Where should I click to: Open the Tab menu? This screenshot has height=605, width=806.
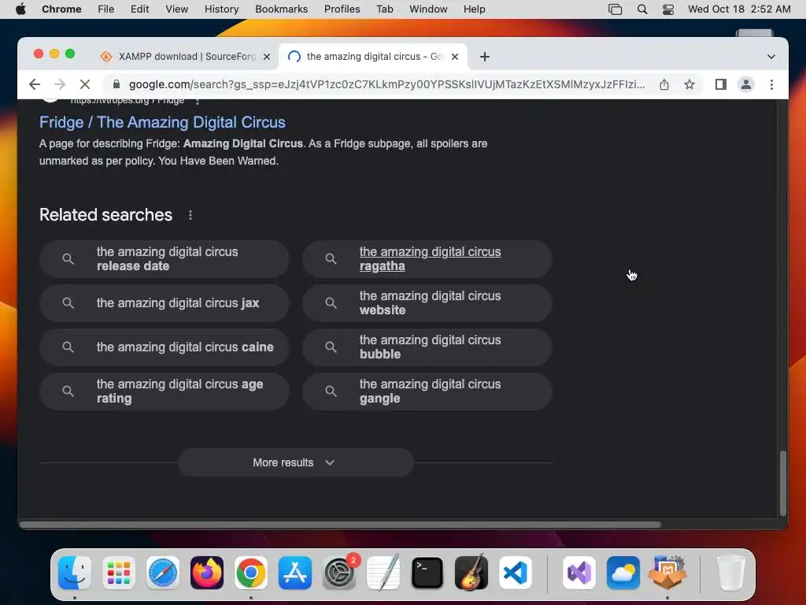coord(384,9)
